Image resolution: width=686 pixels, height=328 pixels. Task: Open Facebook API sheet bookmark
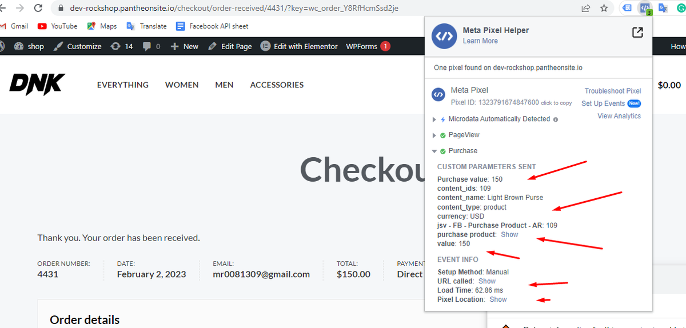212,26
